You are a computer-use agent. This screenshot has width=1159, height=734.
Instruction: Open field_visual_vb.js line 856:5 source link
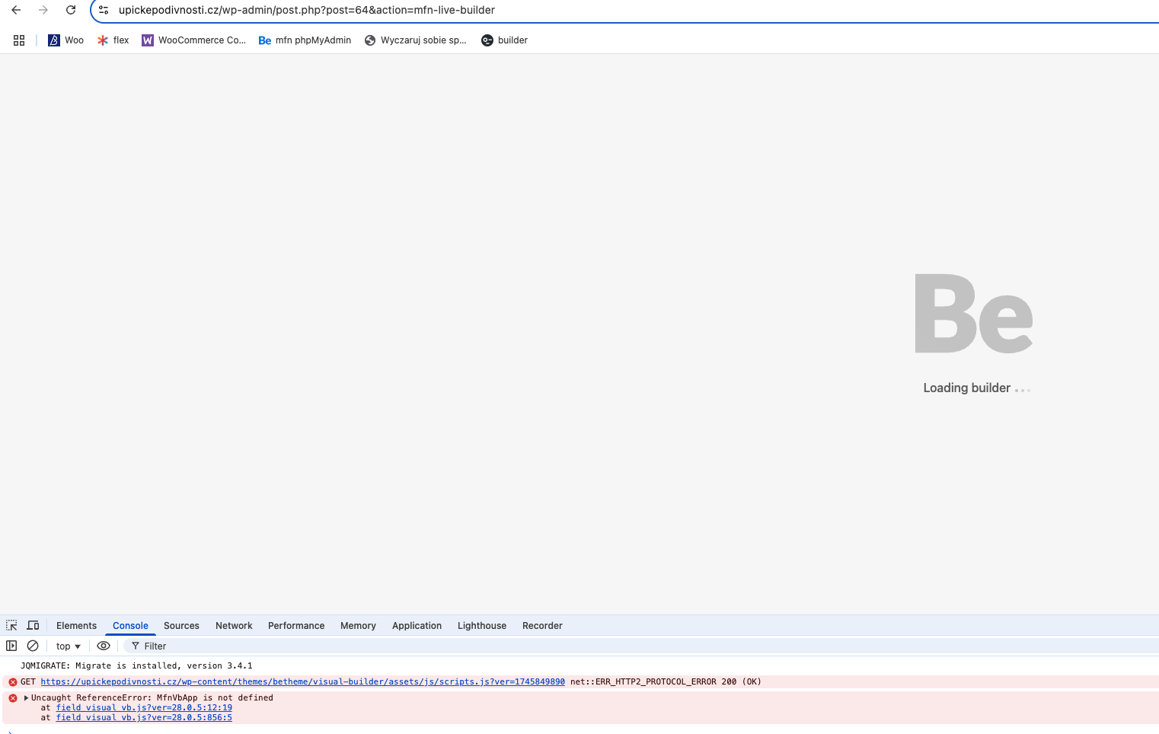(x=144, y=717)
